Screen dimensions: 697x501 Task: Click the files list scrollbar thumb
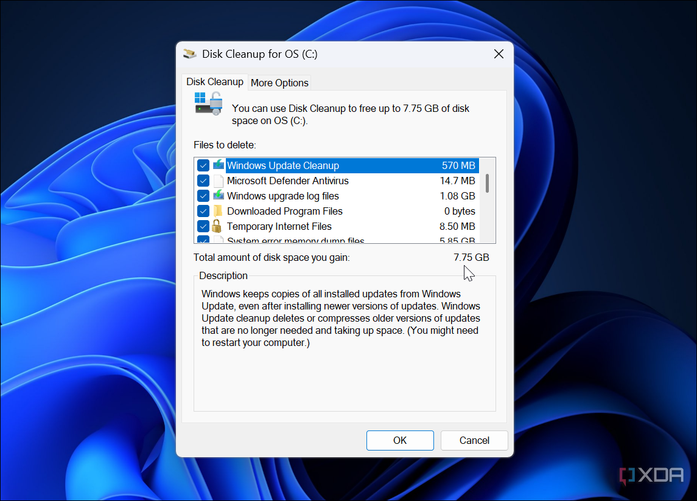[488, 183]
